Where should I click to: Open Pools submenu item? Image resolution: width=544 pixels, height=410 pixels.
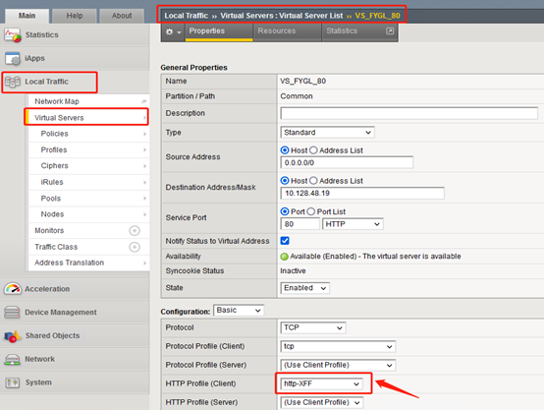pyautogui.click(x=89, y=199)
